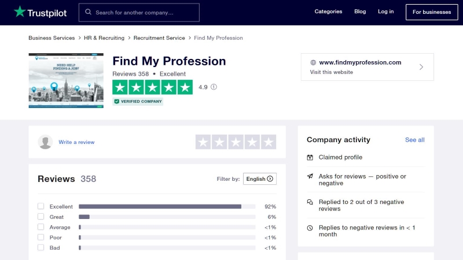Click the Excellent 92% rating bar
The height and width of the screenshot is (260, 463).
pyautogui.click(x=167, y=206)
